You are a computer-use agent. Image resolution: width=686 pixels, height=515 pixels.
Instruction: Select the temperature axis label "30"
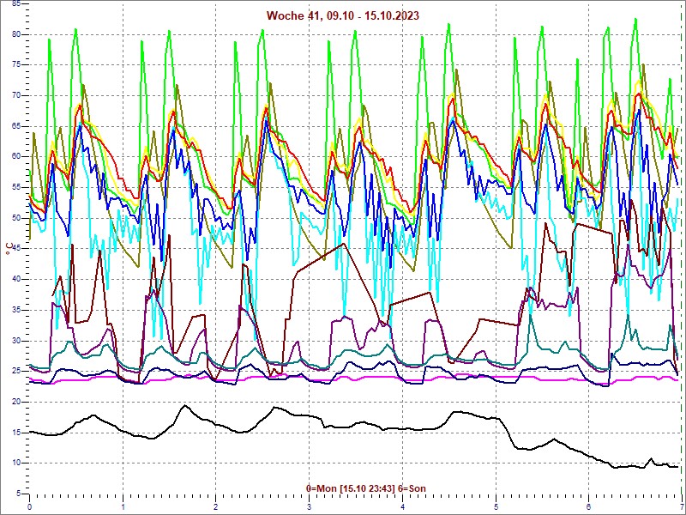[15, 341]
